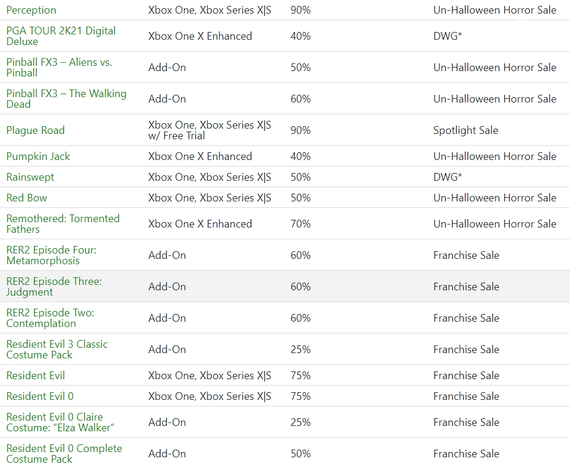
Task: Open Resident Evil 0 Claire Costume link
Action: pos(60,422)
